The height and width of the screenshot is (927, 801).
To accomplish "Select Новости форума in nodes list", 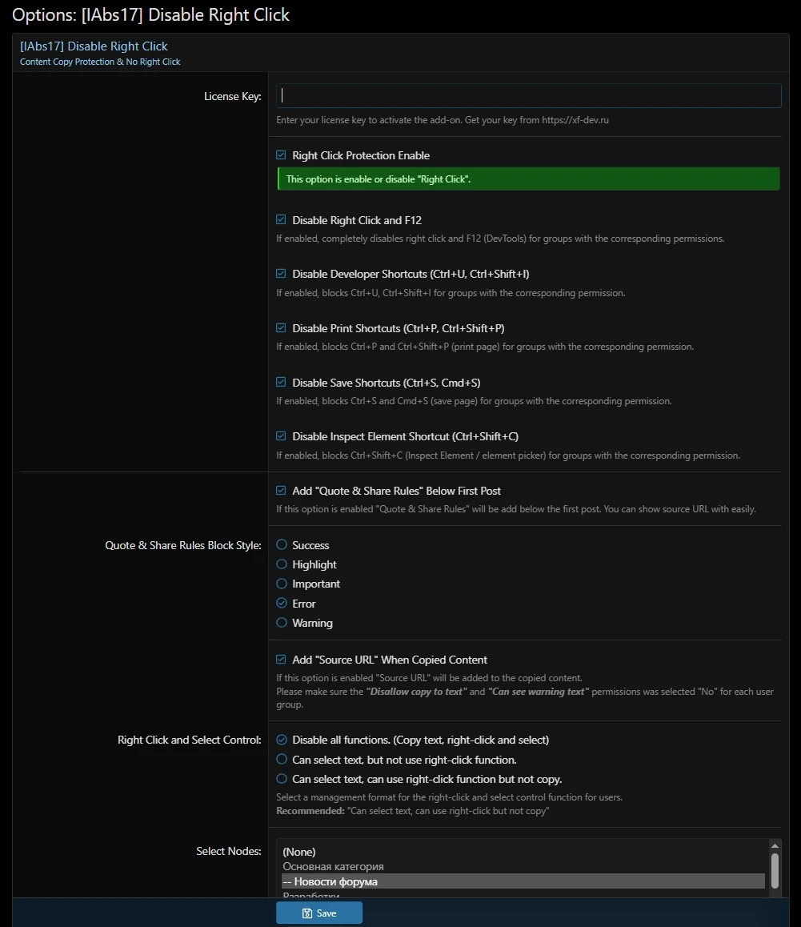I will [523, 881].
